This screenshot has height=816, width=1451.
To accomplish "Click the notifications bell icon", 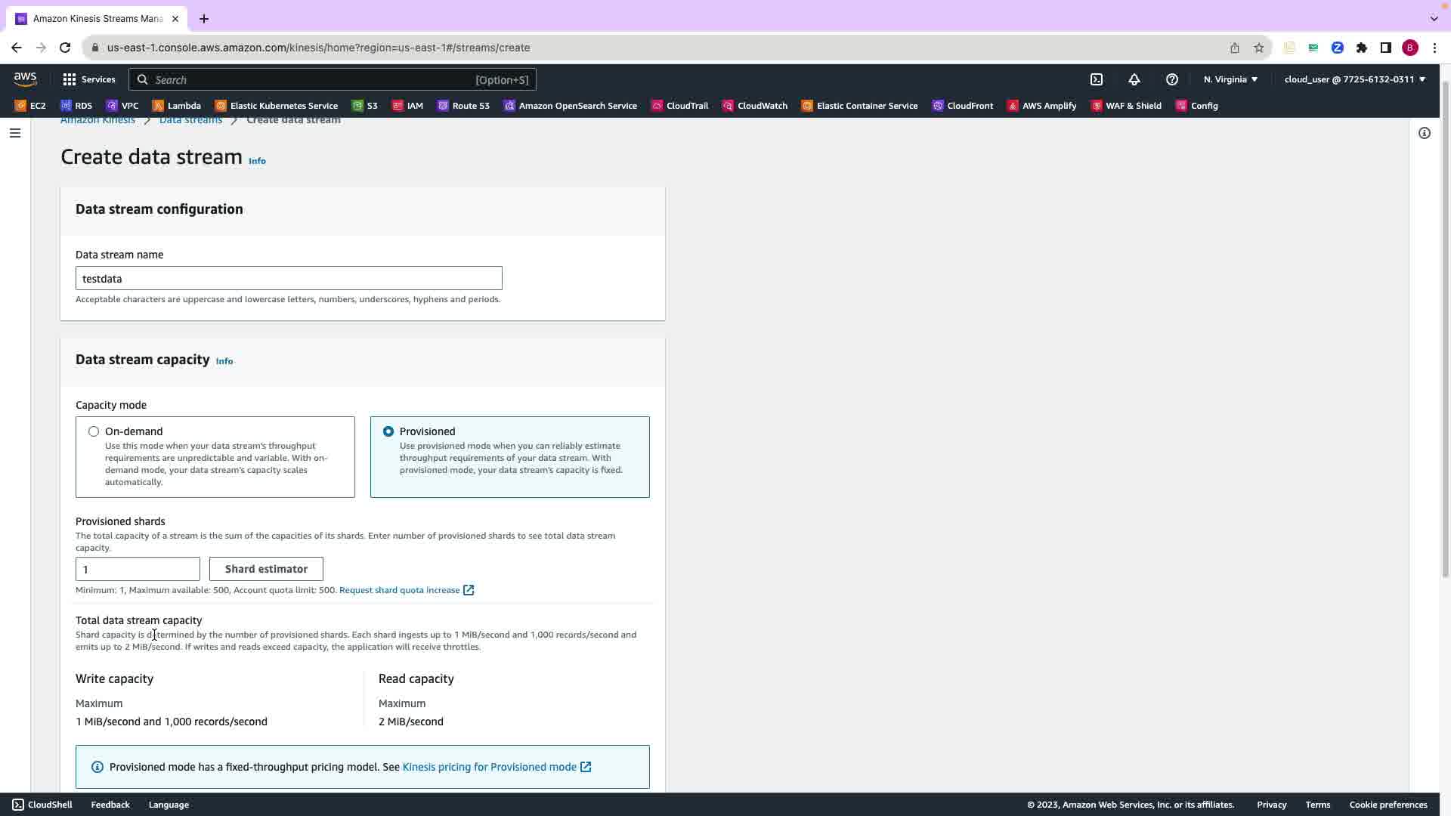I will tap(1134, 79).
